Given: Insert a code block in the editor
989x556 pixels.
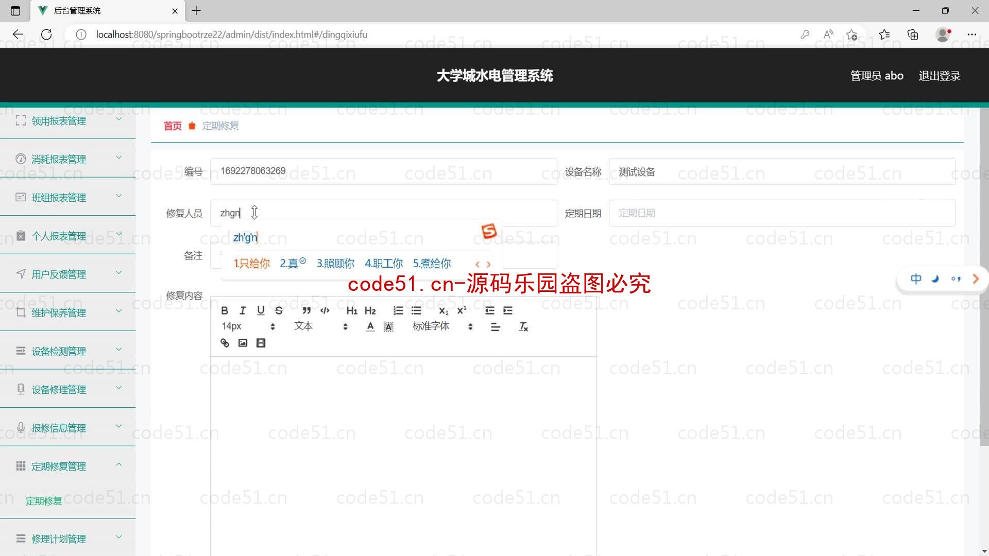Looking at the screenshot, I should (325, 310).
